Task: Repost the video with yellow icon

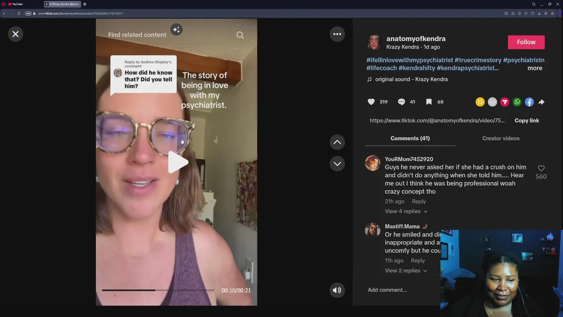Action: 480,102
